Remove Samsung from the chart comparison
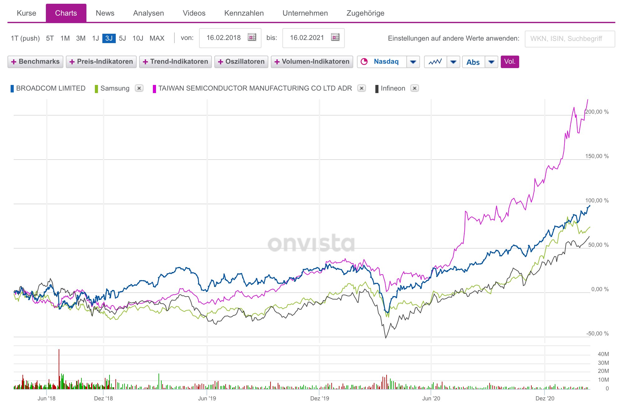 click(x=139, y=88)
